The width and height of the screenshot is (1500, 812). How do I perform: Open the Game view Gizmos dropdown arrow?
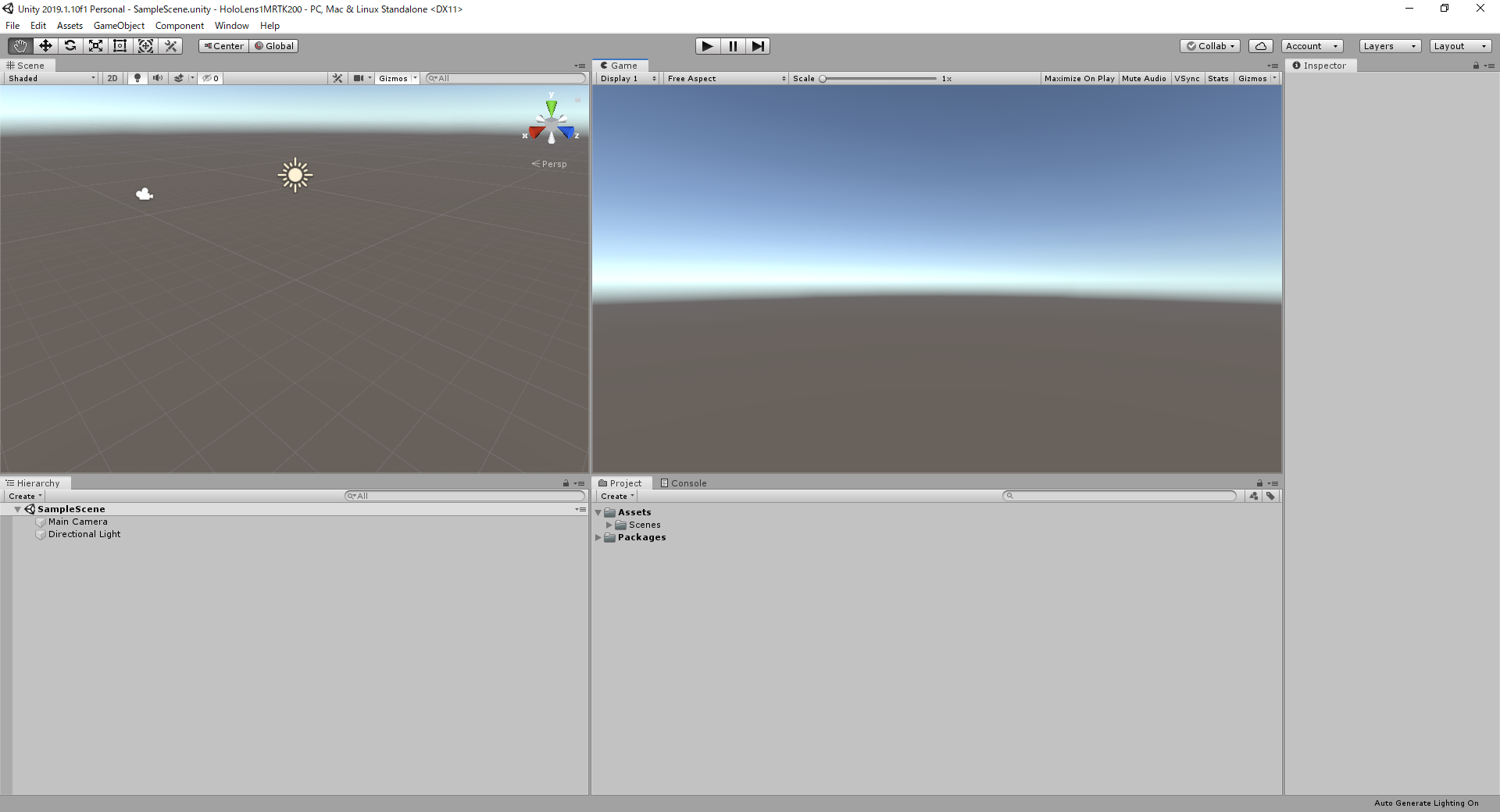pyautogui.click(x=1275, y=78)
